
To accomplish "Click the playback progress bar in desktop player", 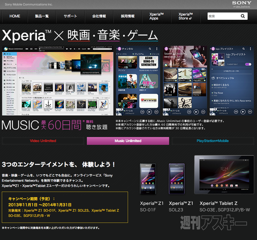I will (x=51, y=49).
